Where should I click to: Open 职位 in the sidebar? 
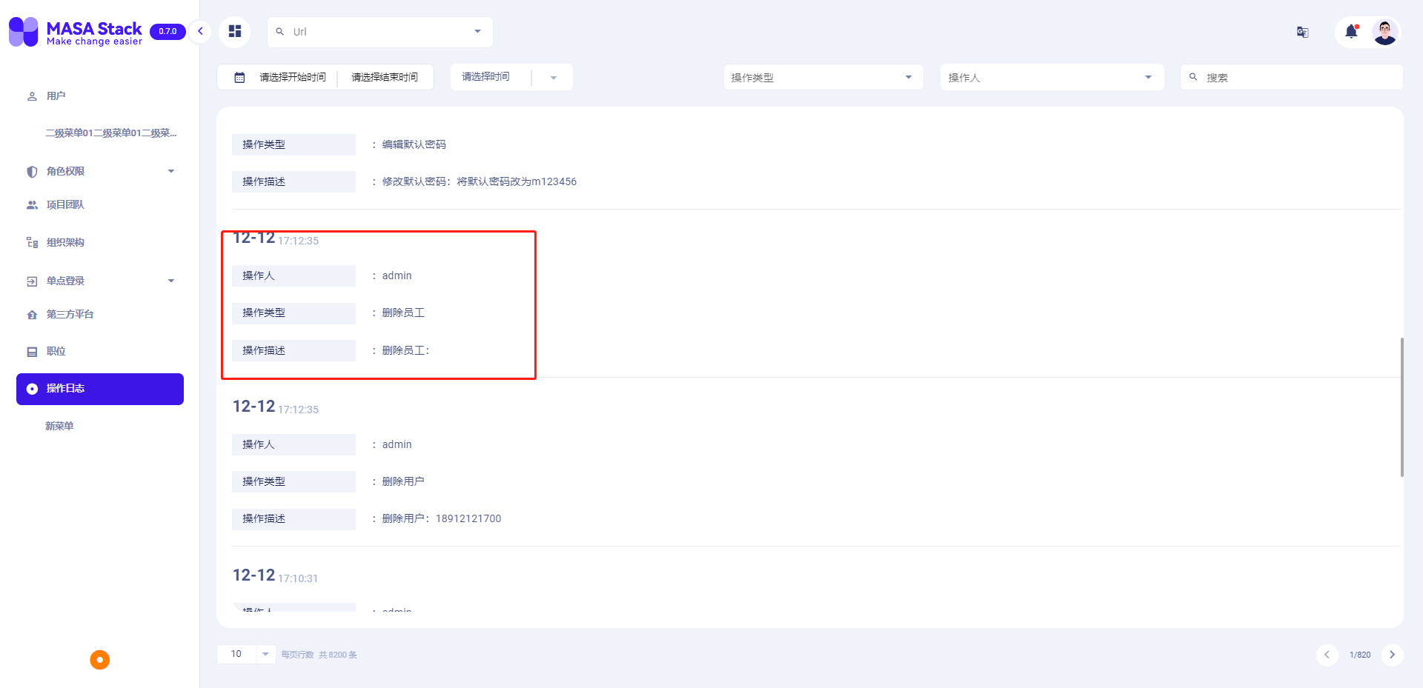100,352
